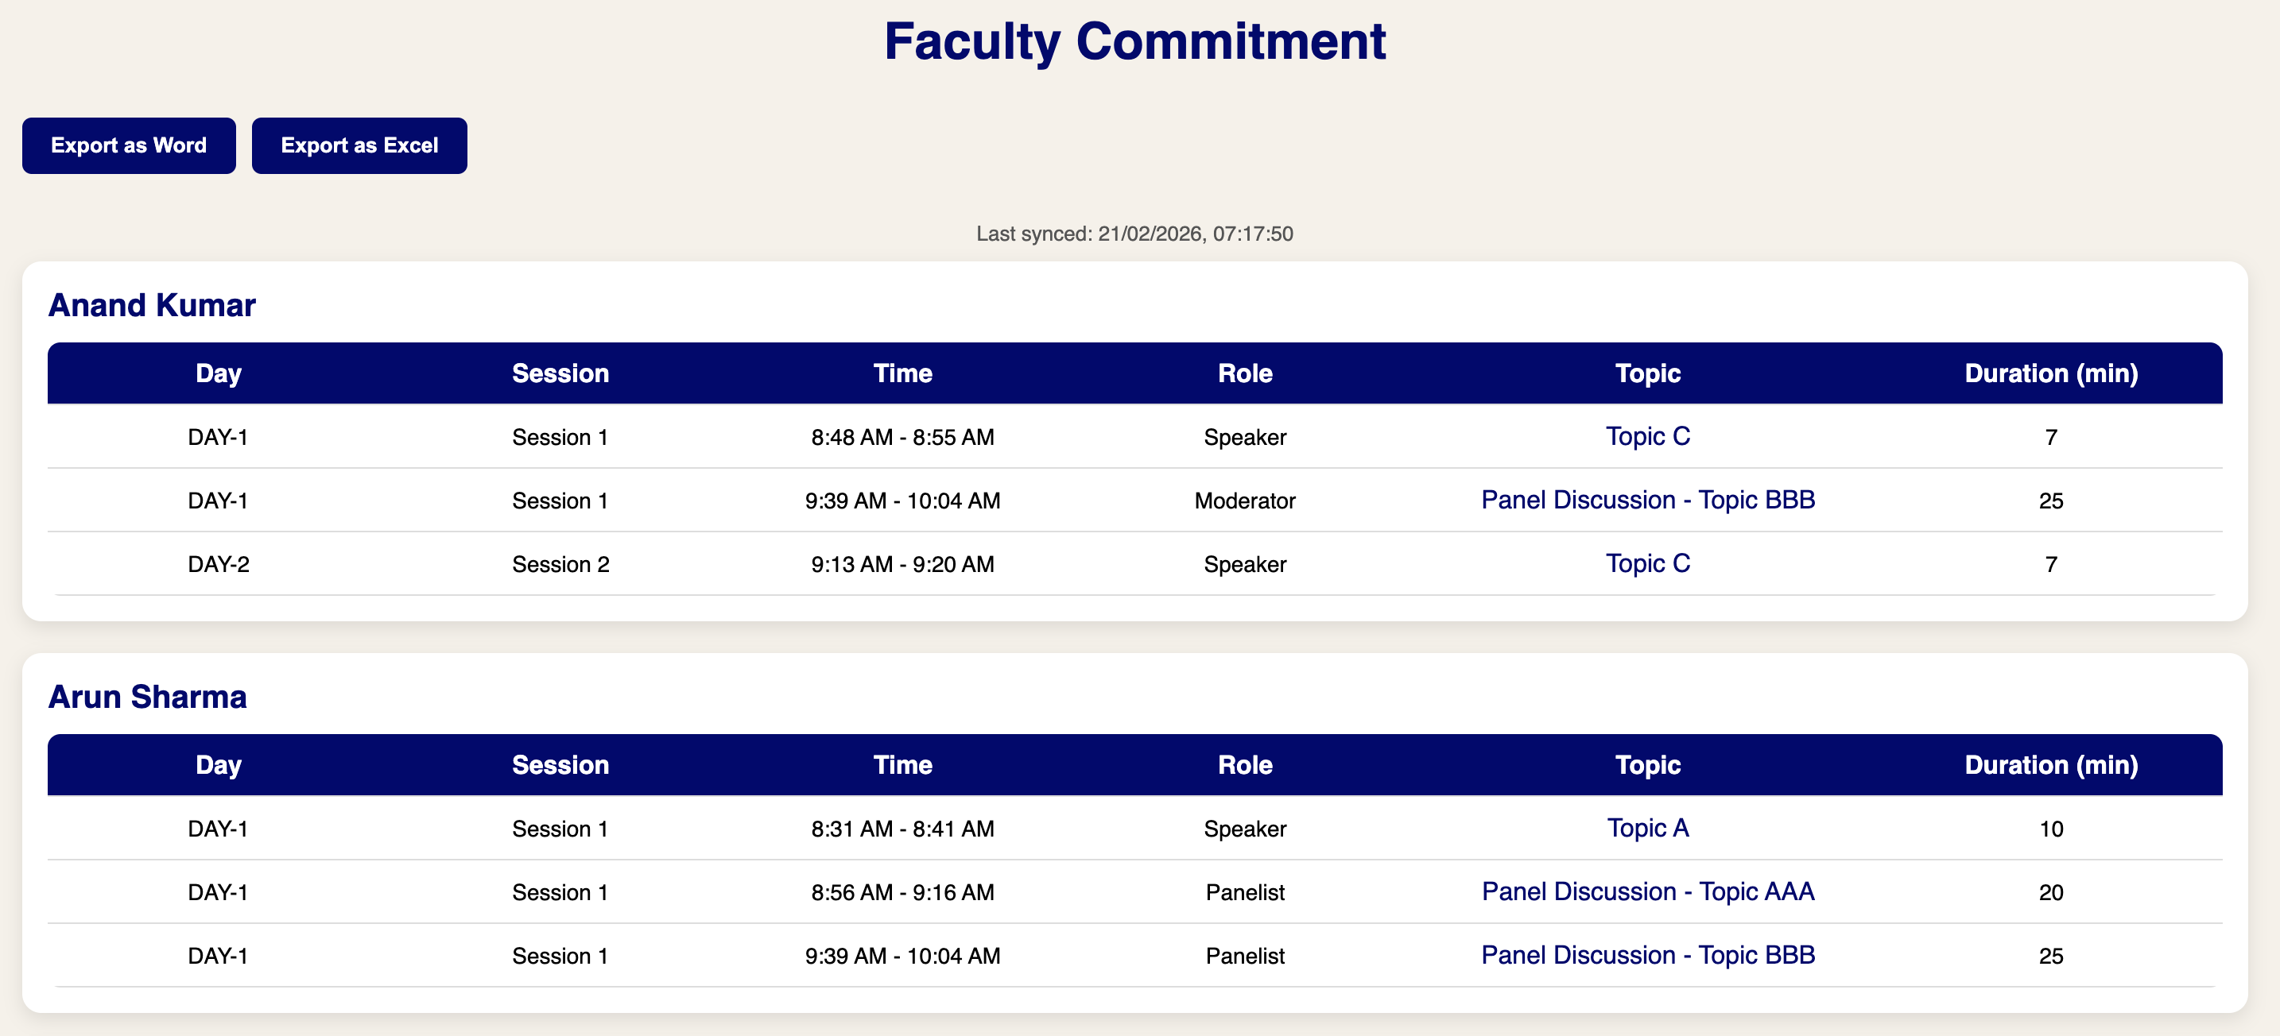Image resolution: width=2280 pixels, height=1036 pixels.
Task: Click the Last synced timestamp text
Action: point(1134,234)
